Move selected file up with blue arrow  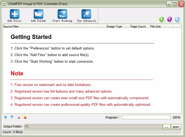6,117
